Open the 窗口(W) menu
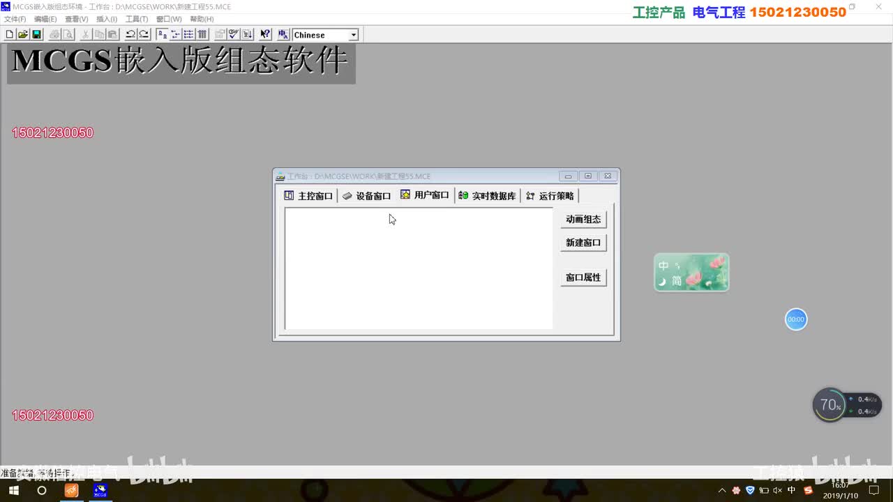 pos(169,19)
